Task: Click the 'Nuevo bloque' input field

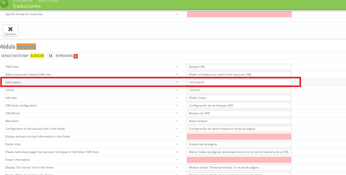Action: pos(239,121)
